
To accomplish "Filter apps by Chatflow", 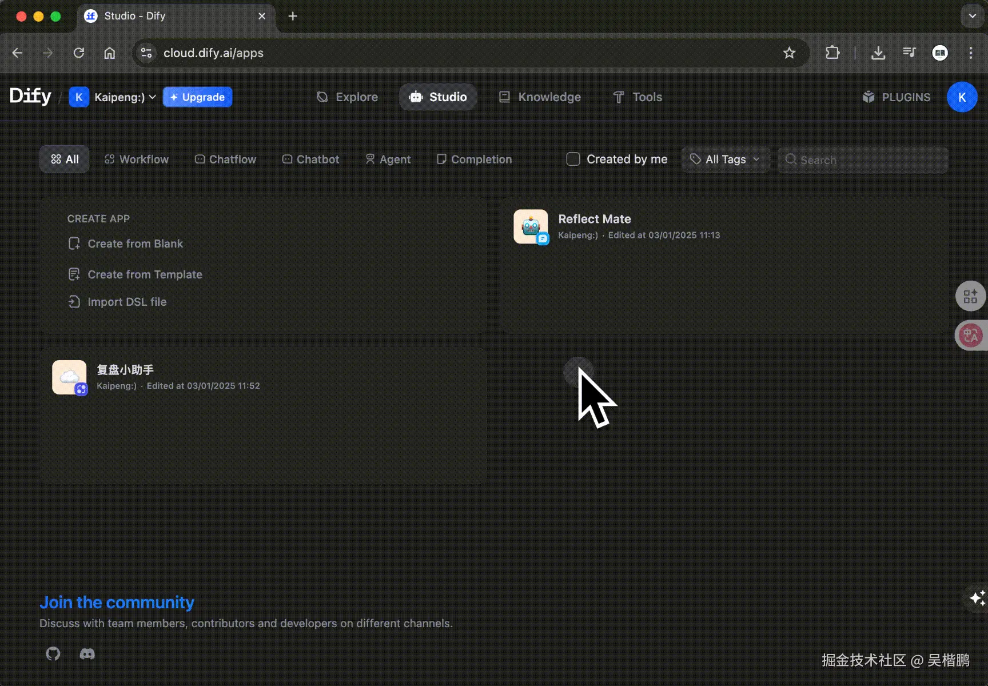I will tap(225, 159).
